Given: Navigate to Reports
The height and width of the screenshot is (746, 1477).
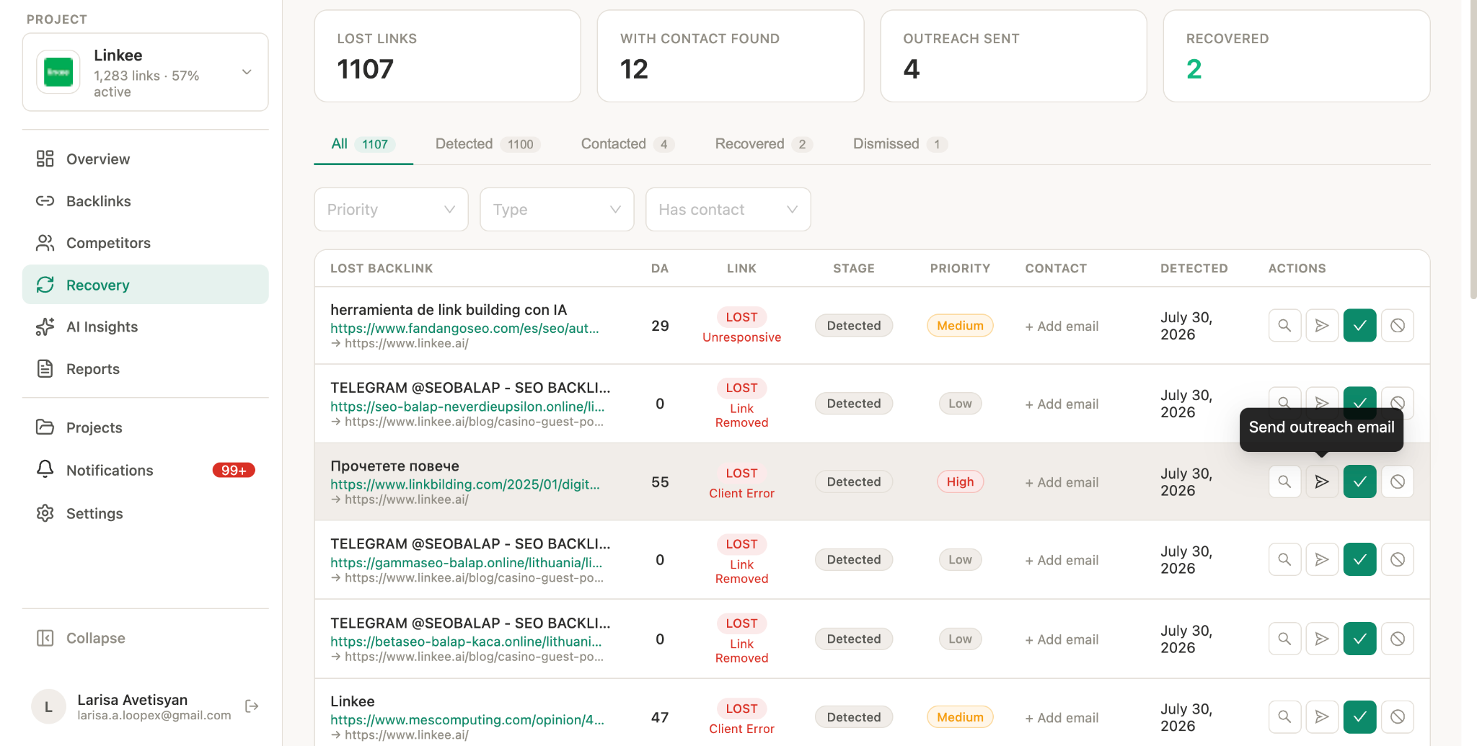Looking at the screenshot, I should pos(145,369).
